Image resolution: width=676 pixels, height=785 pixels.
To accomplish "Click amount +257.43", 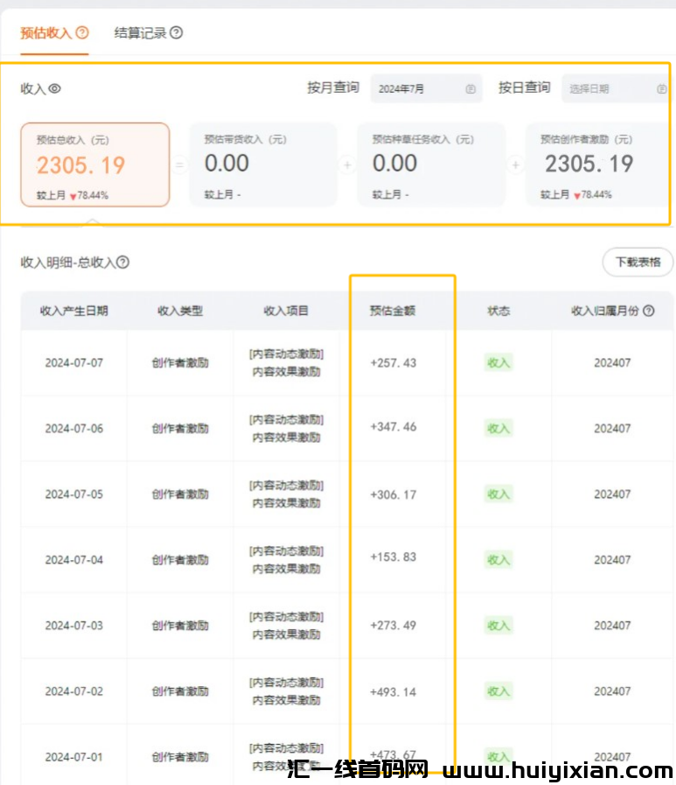I will [x=394, y=363].
